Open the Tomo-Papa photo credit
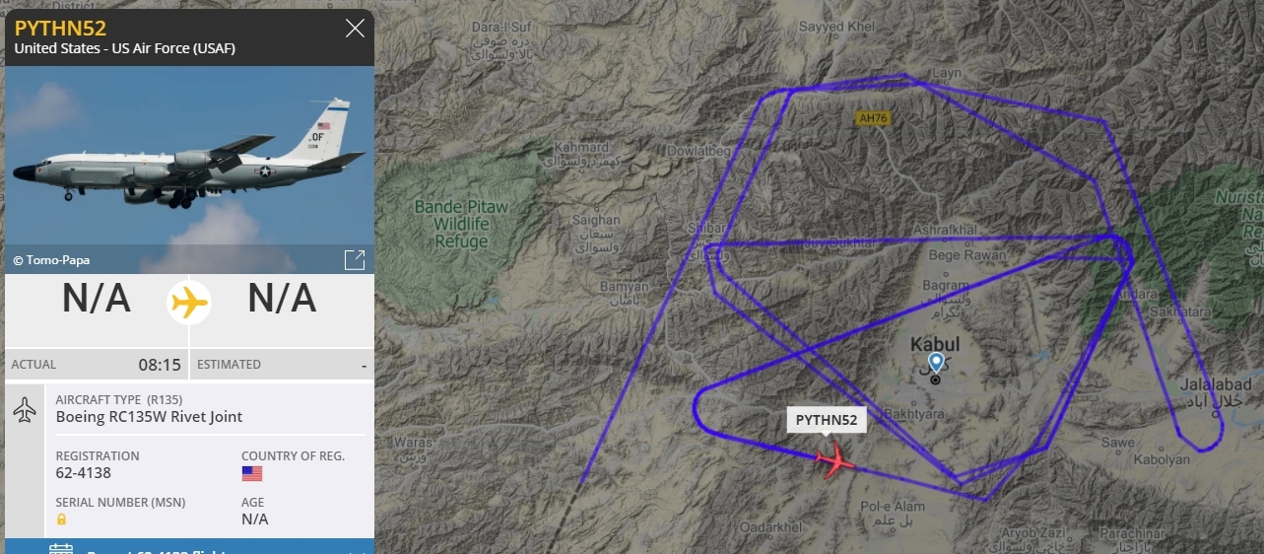This screenshot has height=554, width=1264. click(51, 260)
